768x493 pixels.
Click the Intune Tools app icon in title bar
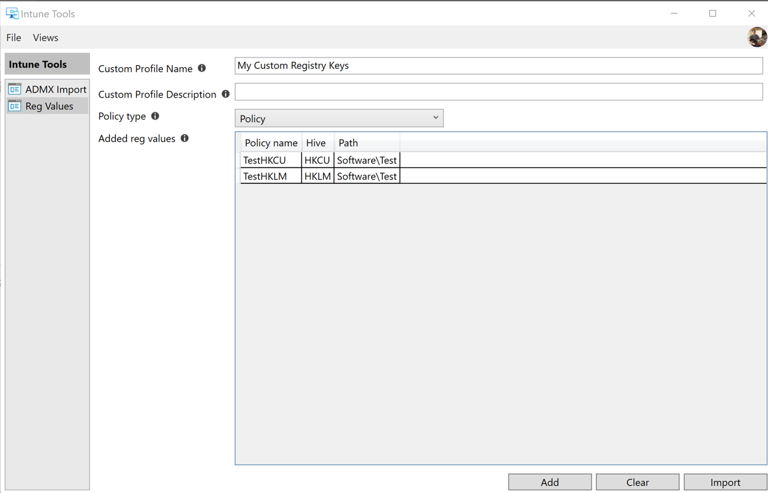point(12,13)
